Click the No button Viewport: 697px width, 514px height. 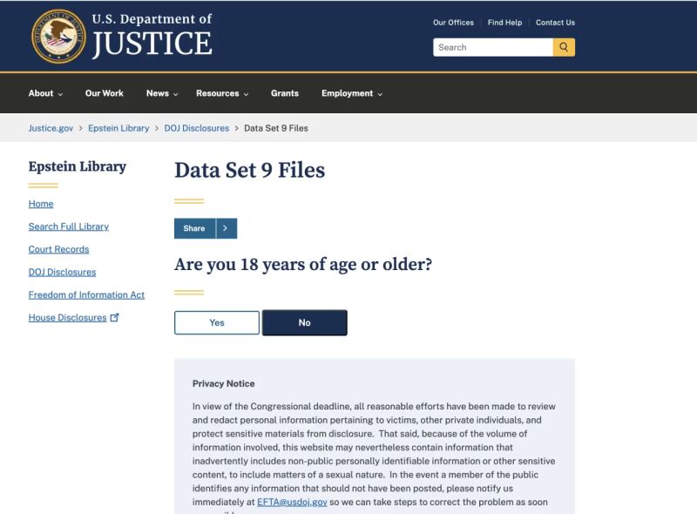tap(304, 322)
